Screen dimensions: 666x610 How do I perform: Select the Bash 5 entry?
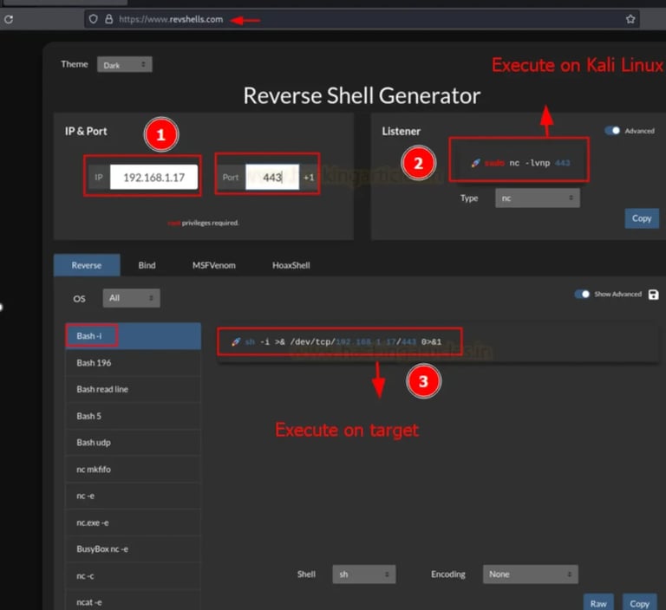click(x=133, y=416)
